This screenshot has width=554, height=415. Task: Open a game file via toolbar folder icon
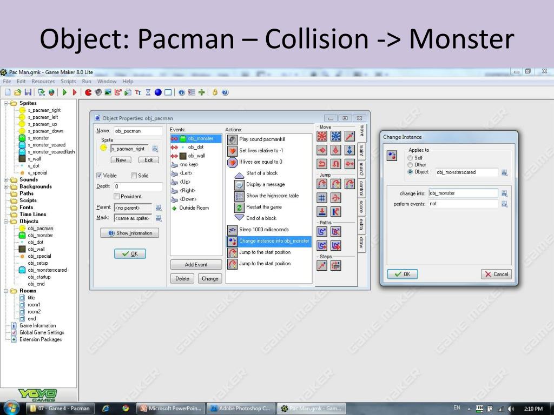click(x=18, y=92)
